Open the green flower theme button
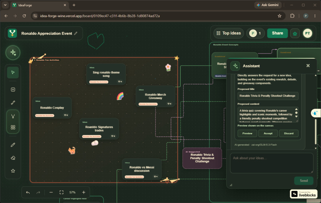 click(295, 33)
